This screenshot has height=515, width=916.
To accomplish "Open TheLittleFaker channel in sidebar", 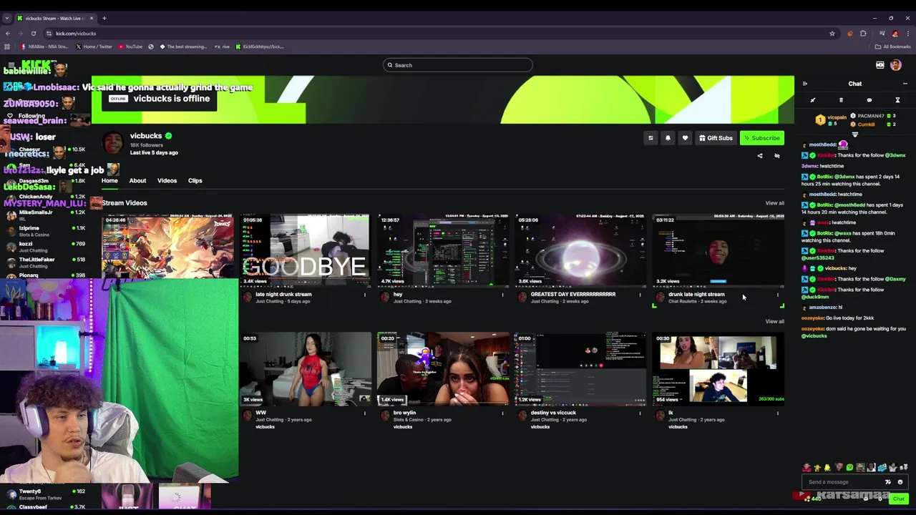I will point(44,263).
